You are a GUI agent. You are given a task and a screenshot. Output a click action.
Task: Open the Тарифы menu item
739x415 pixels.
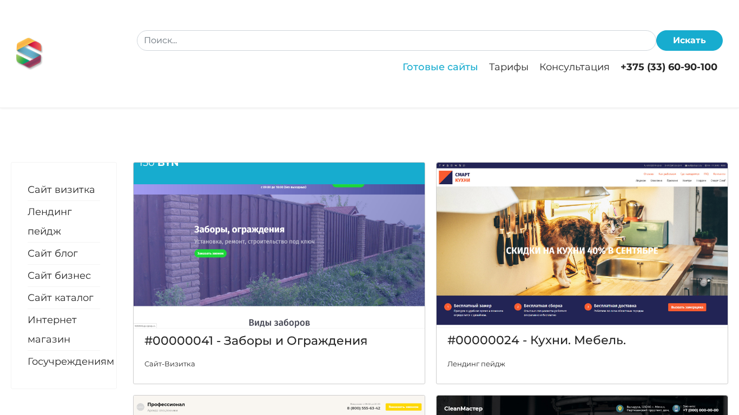[509, 67]
